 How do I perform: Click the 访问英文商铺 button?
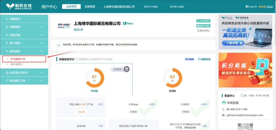point(177,7)
